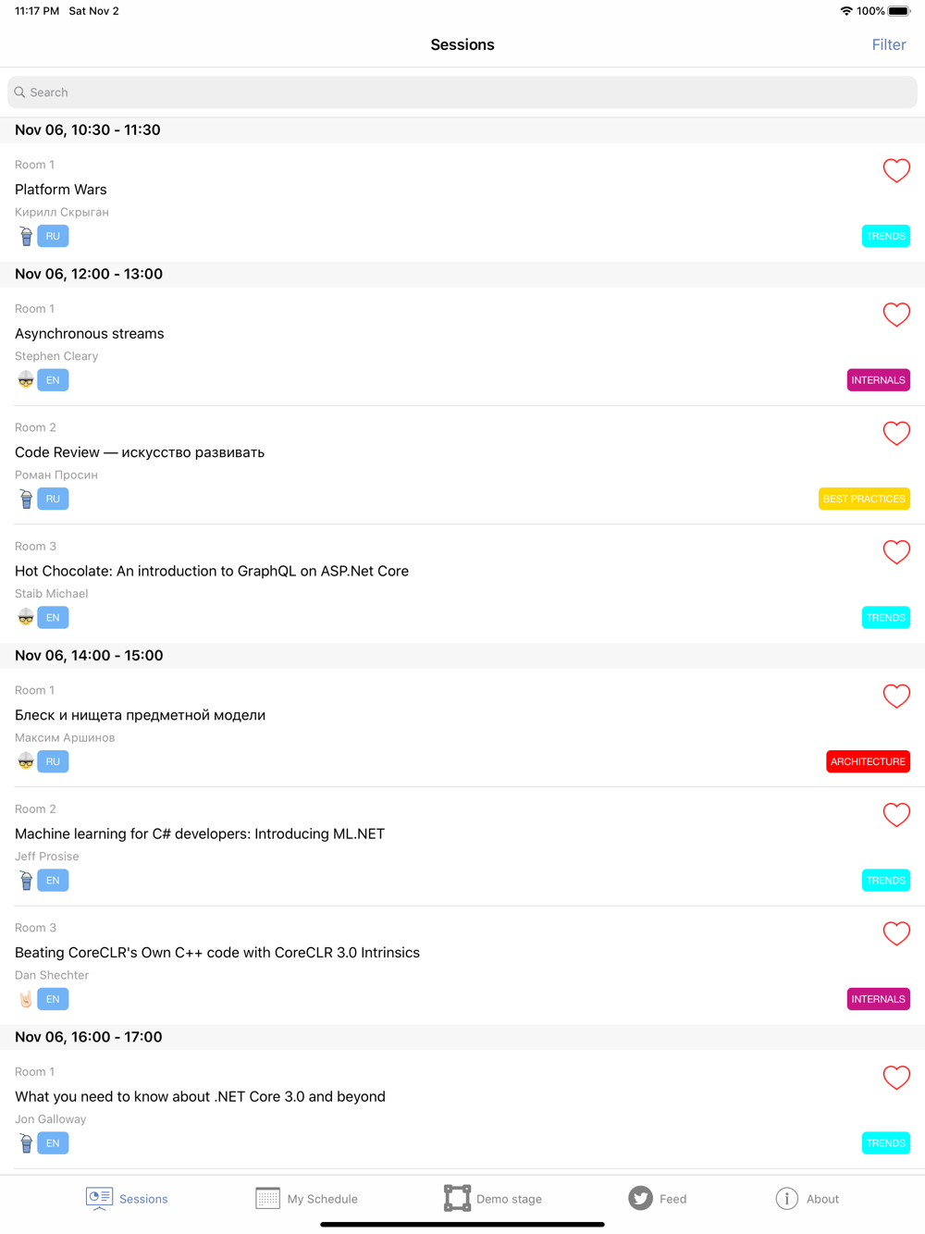Toggle favorite heart for Asynchronous streams
The width and height of the screenshot is (925, 1234).
pos(896,315)
